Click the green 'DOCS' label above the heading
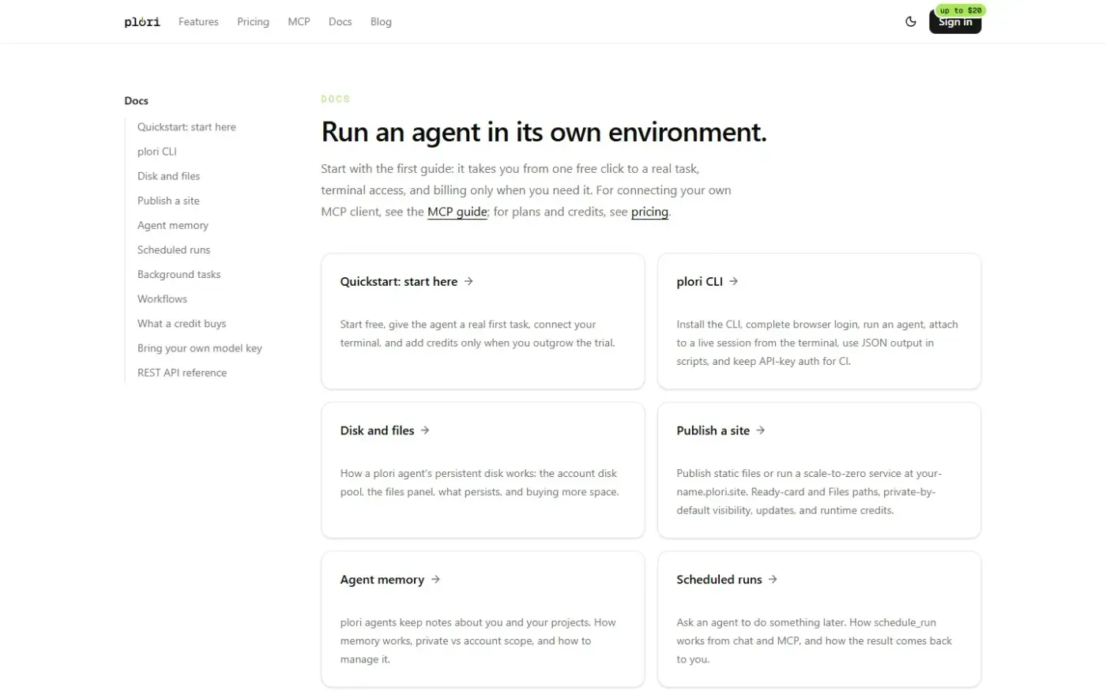This screenshot has width=1106, height=691. [335, 99]
